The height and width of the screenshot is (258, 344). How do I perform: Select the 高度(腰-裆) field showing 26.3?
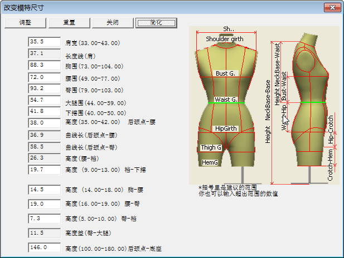44,158
